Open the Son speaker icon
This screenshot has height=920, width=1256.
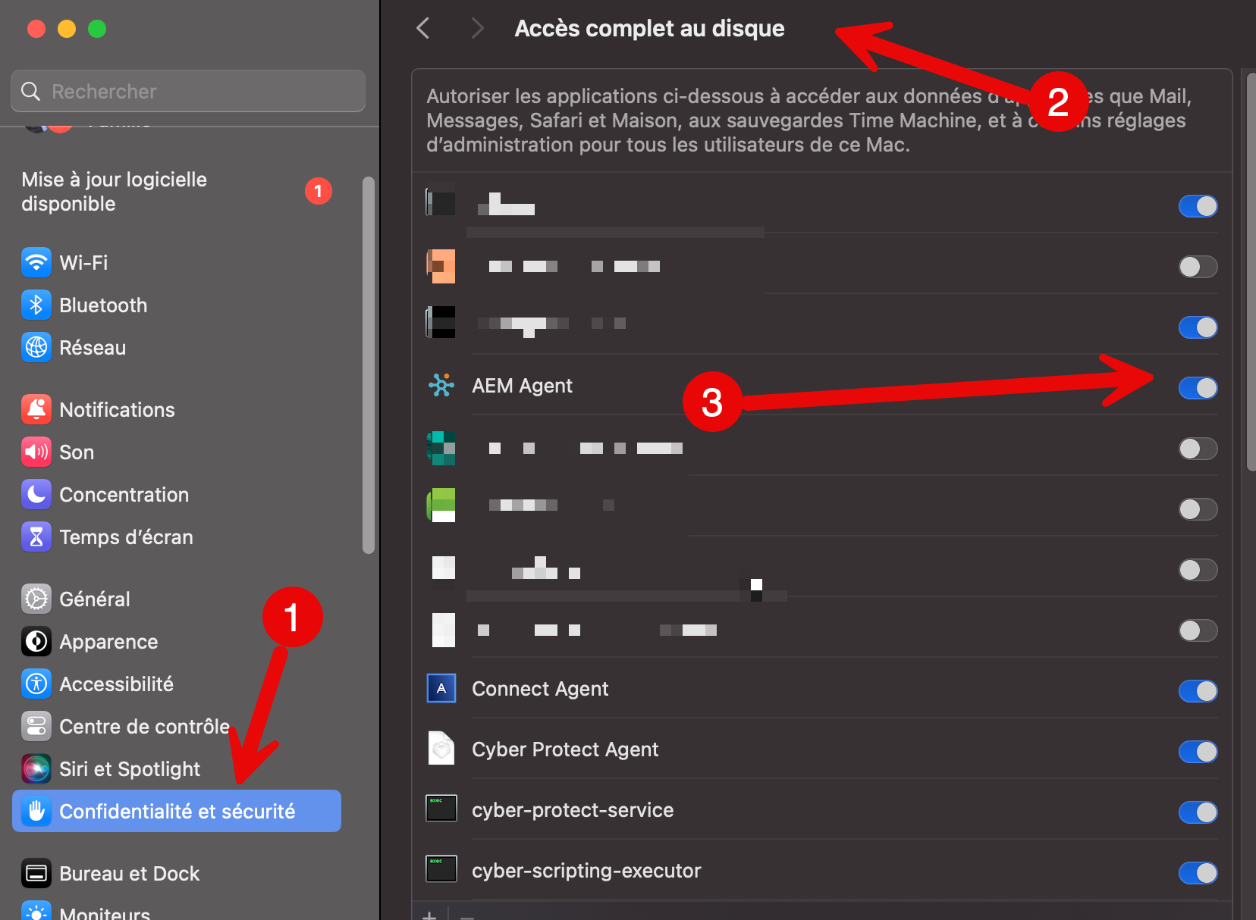coord(36,452)
